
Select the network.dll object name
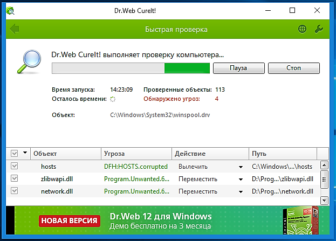point(57,191)
